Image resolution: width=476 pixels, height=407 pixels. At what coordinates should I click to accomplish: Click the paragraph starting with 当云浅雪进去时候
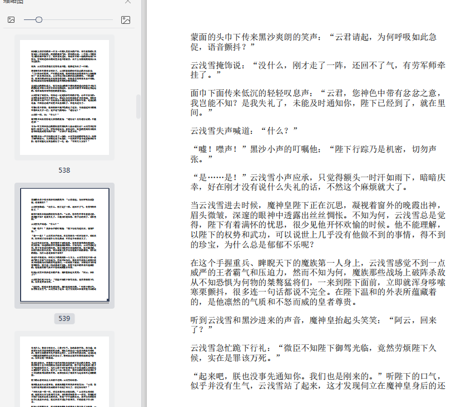tap(317, 225)
